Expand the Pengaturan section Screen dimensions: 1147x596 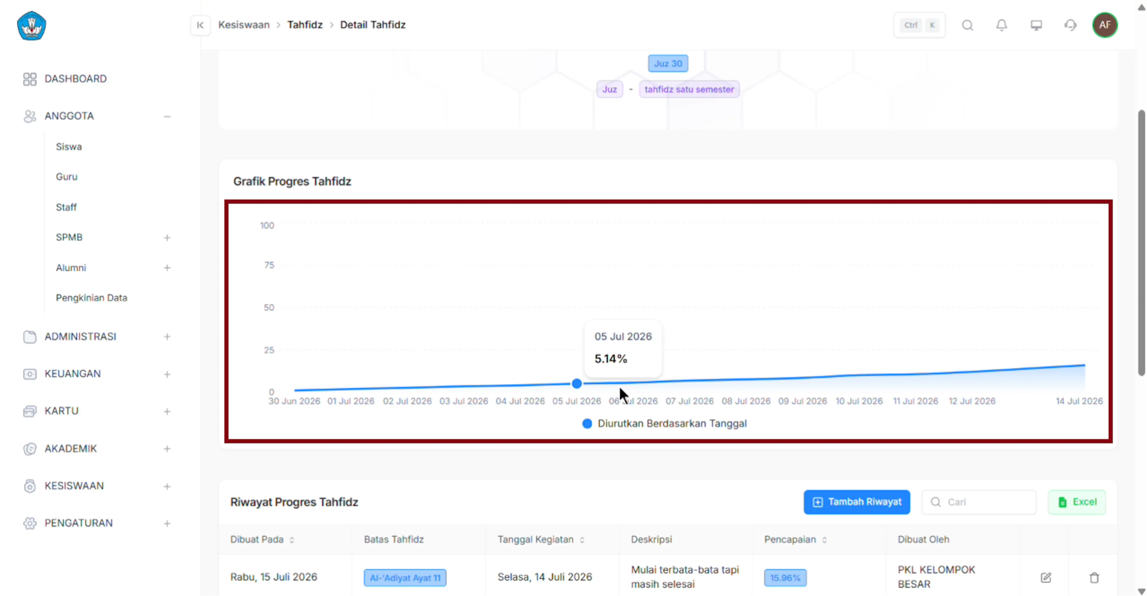click(167, 524)
